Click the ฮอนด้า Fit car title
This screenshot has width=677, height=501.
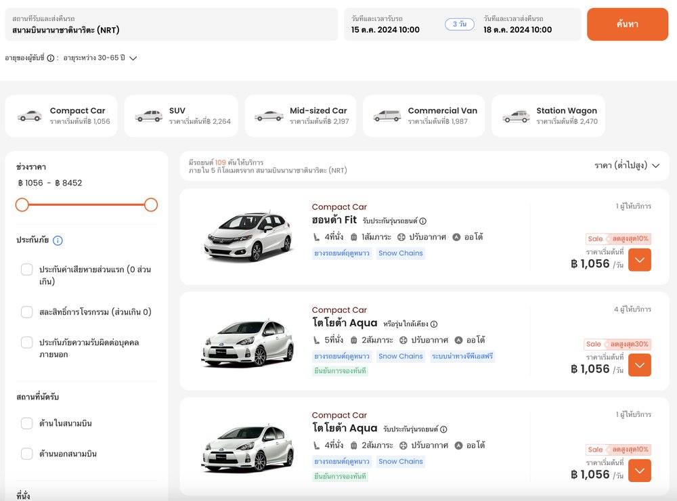click(334, 220)
